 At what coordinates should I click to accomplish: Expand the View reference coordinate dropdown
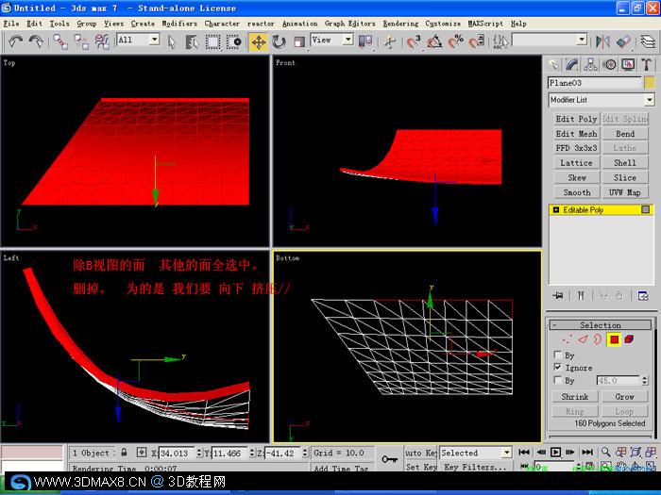(x=347, y=40)
